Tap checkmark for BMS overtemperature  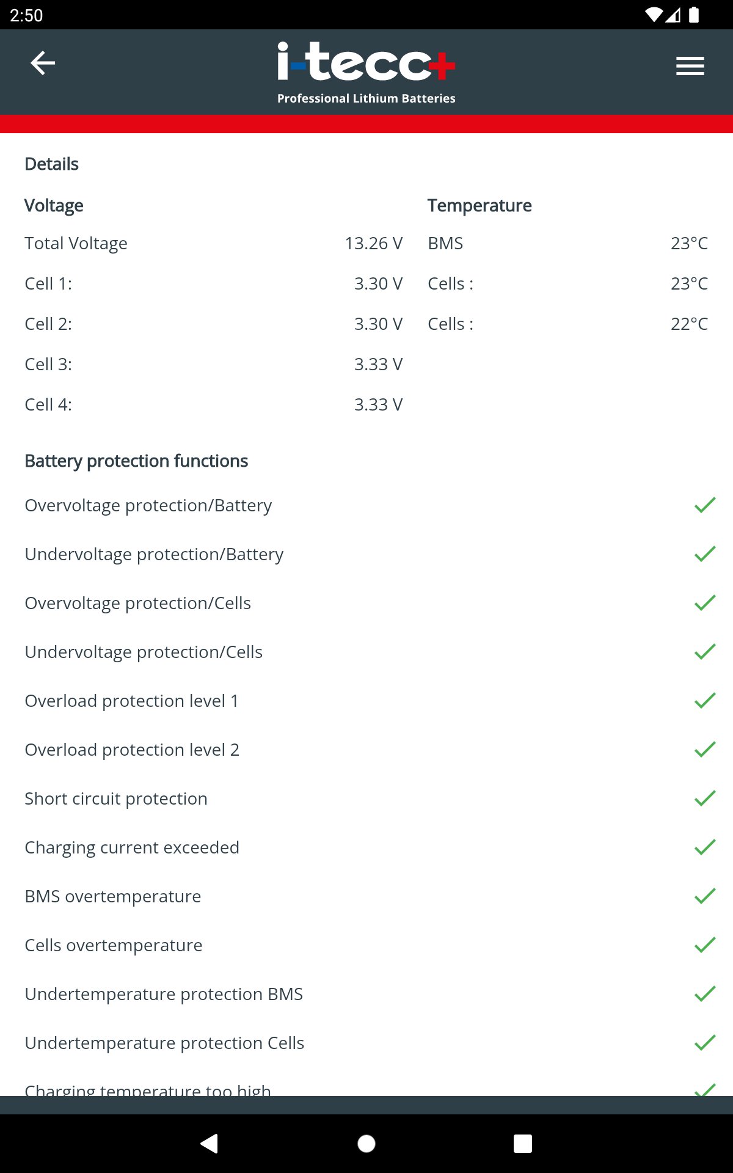(704, 896)
